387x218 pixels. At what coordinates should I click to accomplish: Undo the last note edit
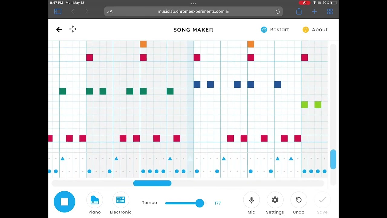(x=298, y=204)
